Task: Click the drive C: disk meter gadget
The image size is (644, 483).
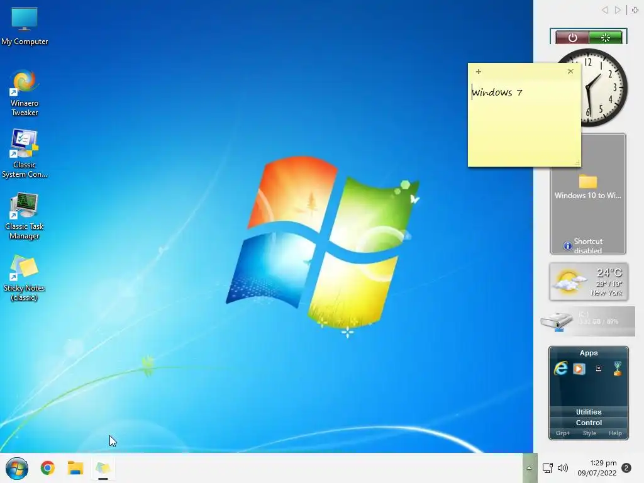Action: click(588, 321)
